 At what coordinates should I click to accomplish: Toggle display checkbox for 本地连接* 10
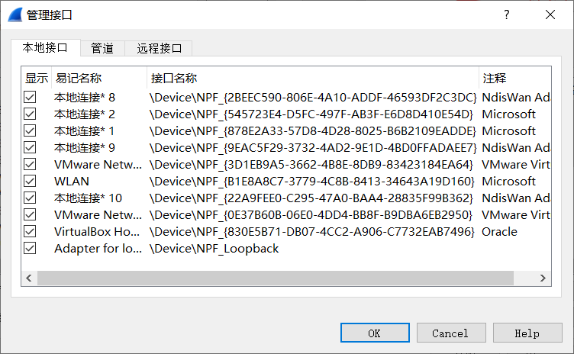pyautogui.click(x=30, y=198)
